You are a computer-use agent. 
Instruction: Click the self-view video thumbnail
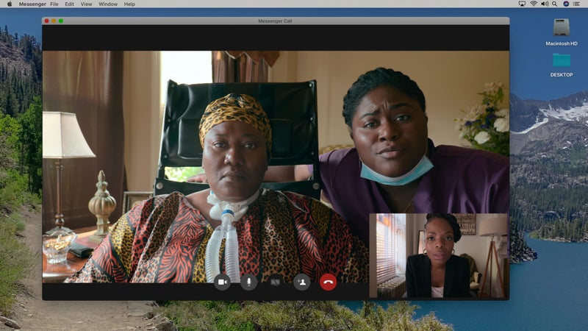point(438,255)
